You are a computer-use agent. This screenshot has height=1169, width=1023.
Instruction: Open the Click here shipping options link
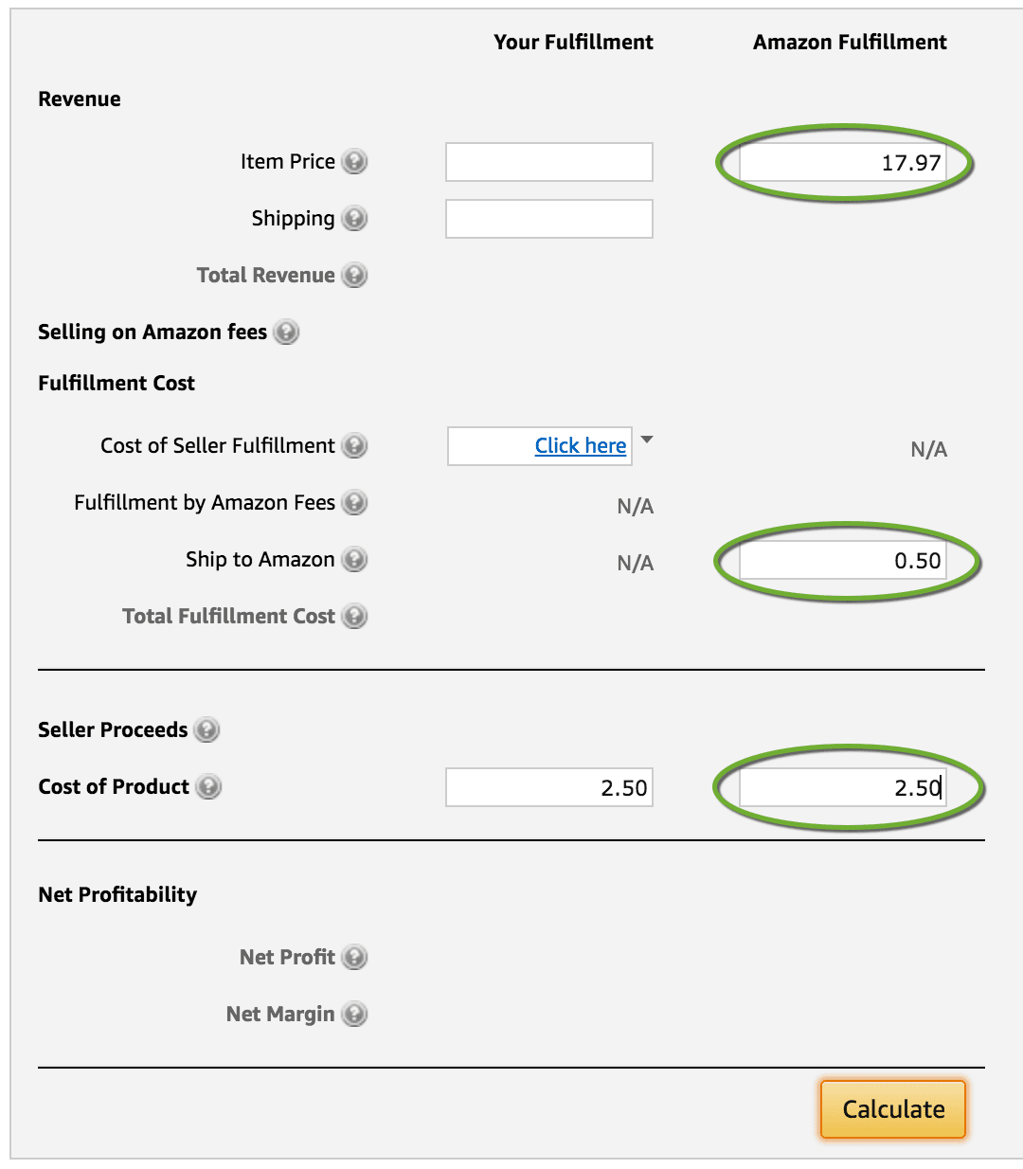[x=580, y=445]
